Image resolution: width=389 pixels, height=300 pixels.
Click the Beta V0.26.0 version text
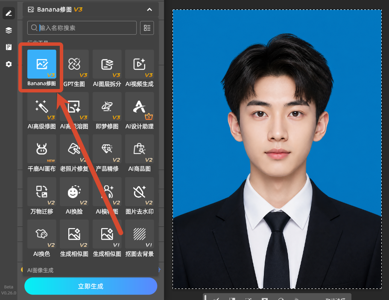pos(9,290)
